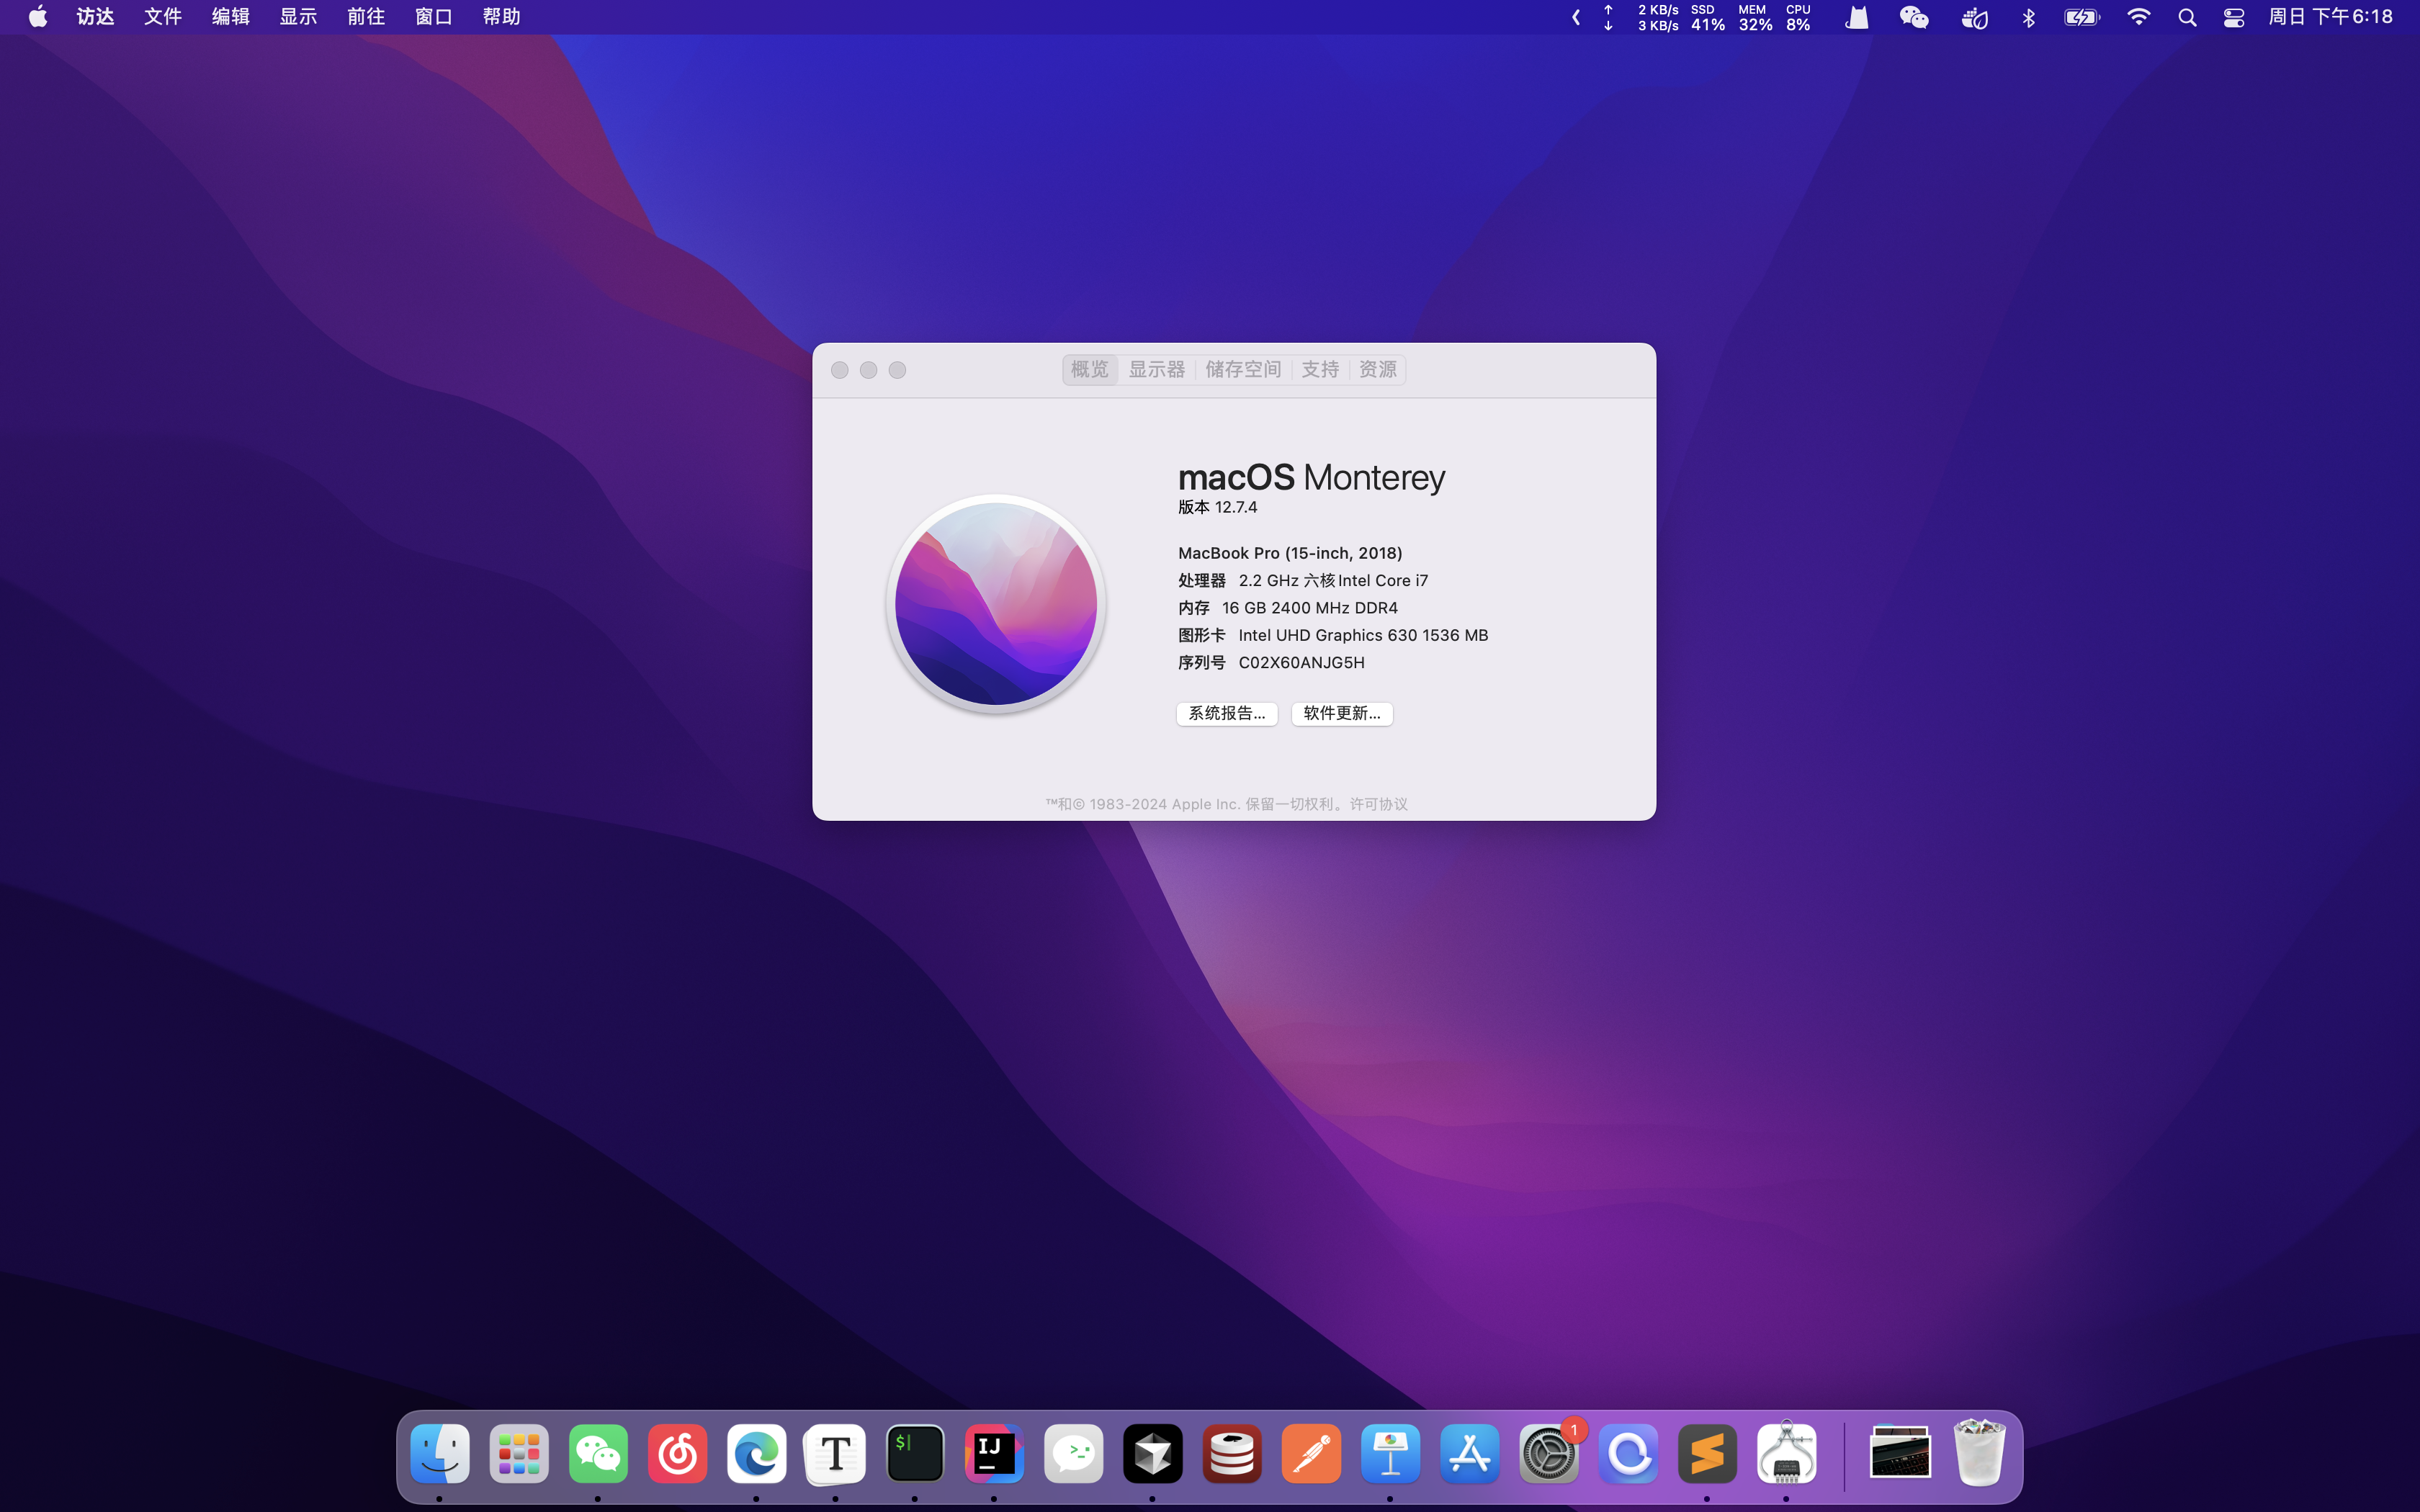Open the terminal app in Dock
Screen dimensions: 2420x1512
click(x=915, y=1453)
